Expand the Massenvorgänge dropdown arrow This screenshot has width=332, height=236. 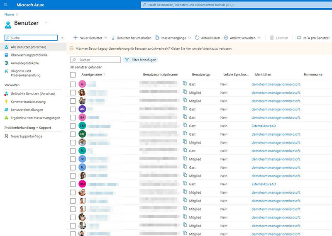[x=190, y=38]
